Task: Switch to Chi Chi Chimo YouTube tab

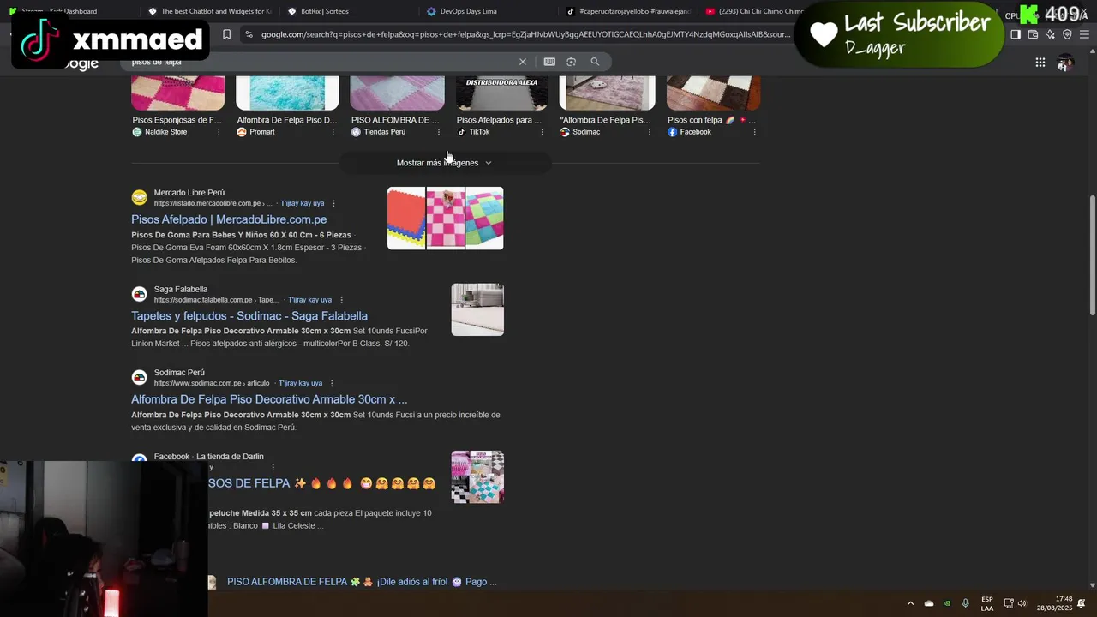Action: pos(754,11)
